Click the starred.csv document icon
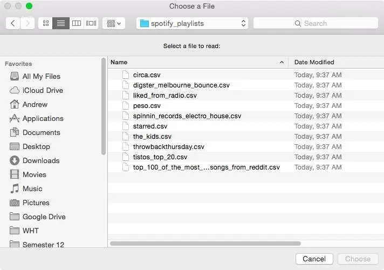This screenshot has height=270, width=384. coord(126,126)
